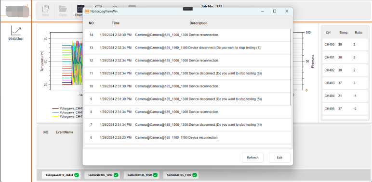The height and width of the screenshot is (182, 372).
Task: Click green check on Camera@185_1300 status
Action: click(116, 175)
